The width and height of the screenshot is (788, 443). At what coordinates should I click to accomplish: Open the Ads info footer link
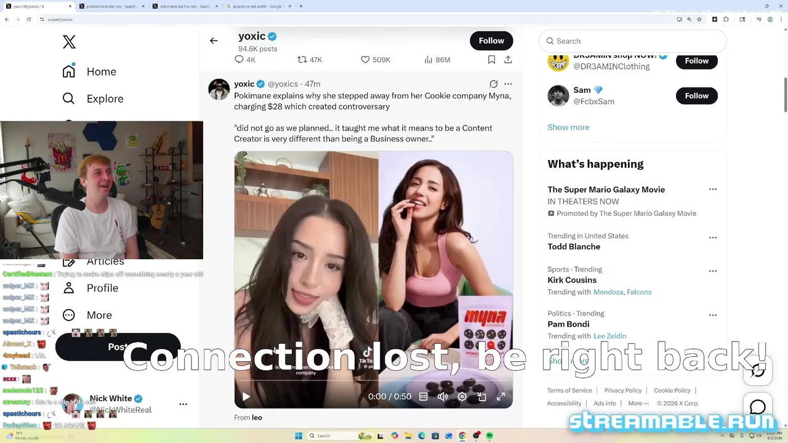(x=605, y=404)
